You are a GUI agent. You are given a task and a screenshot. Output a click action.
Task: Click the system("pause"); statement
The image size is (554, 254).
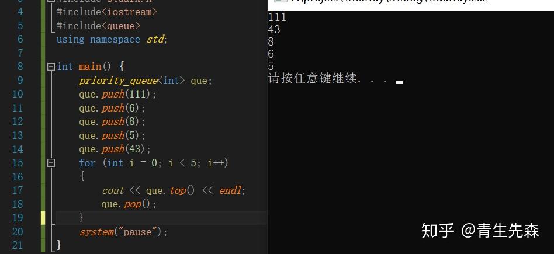click(123, 232)
